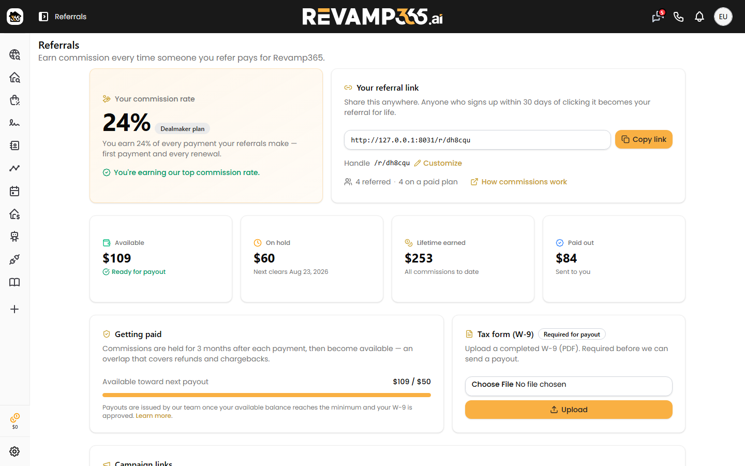Viewport: 745px width, 466px height.
Task: Open messages icon with 5 badge
Action: [x=658, y=17]
